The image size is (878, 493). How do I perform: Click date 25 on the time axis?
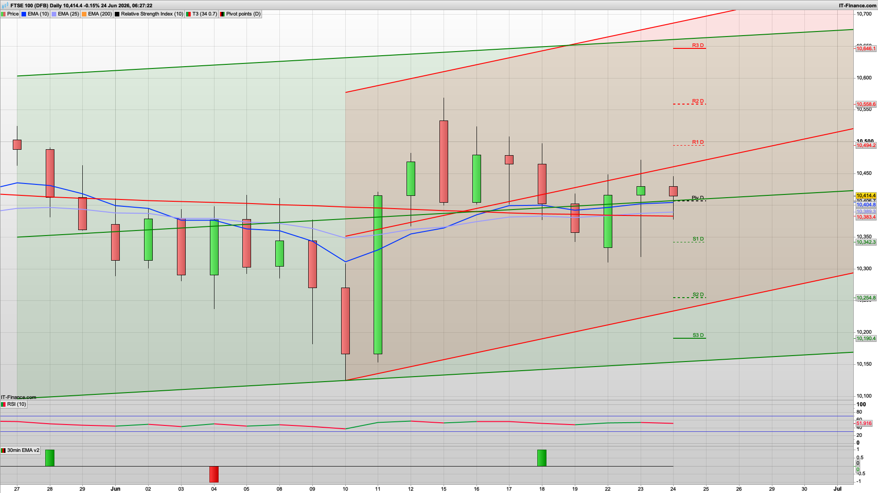[706, 489]
